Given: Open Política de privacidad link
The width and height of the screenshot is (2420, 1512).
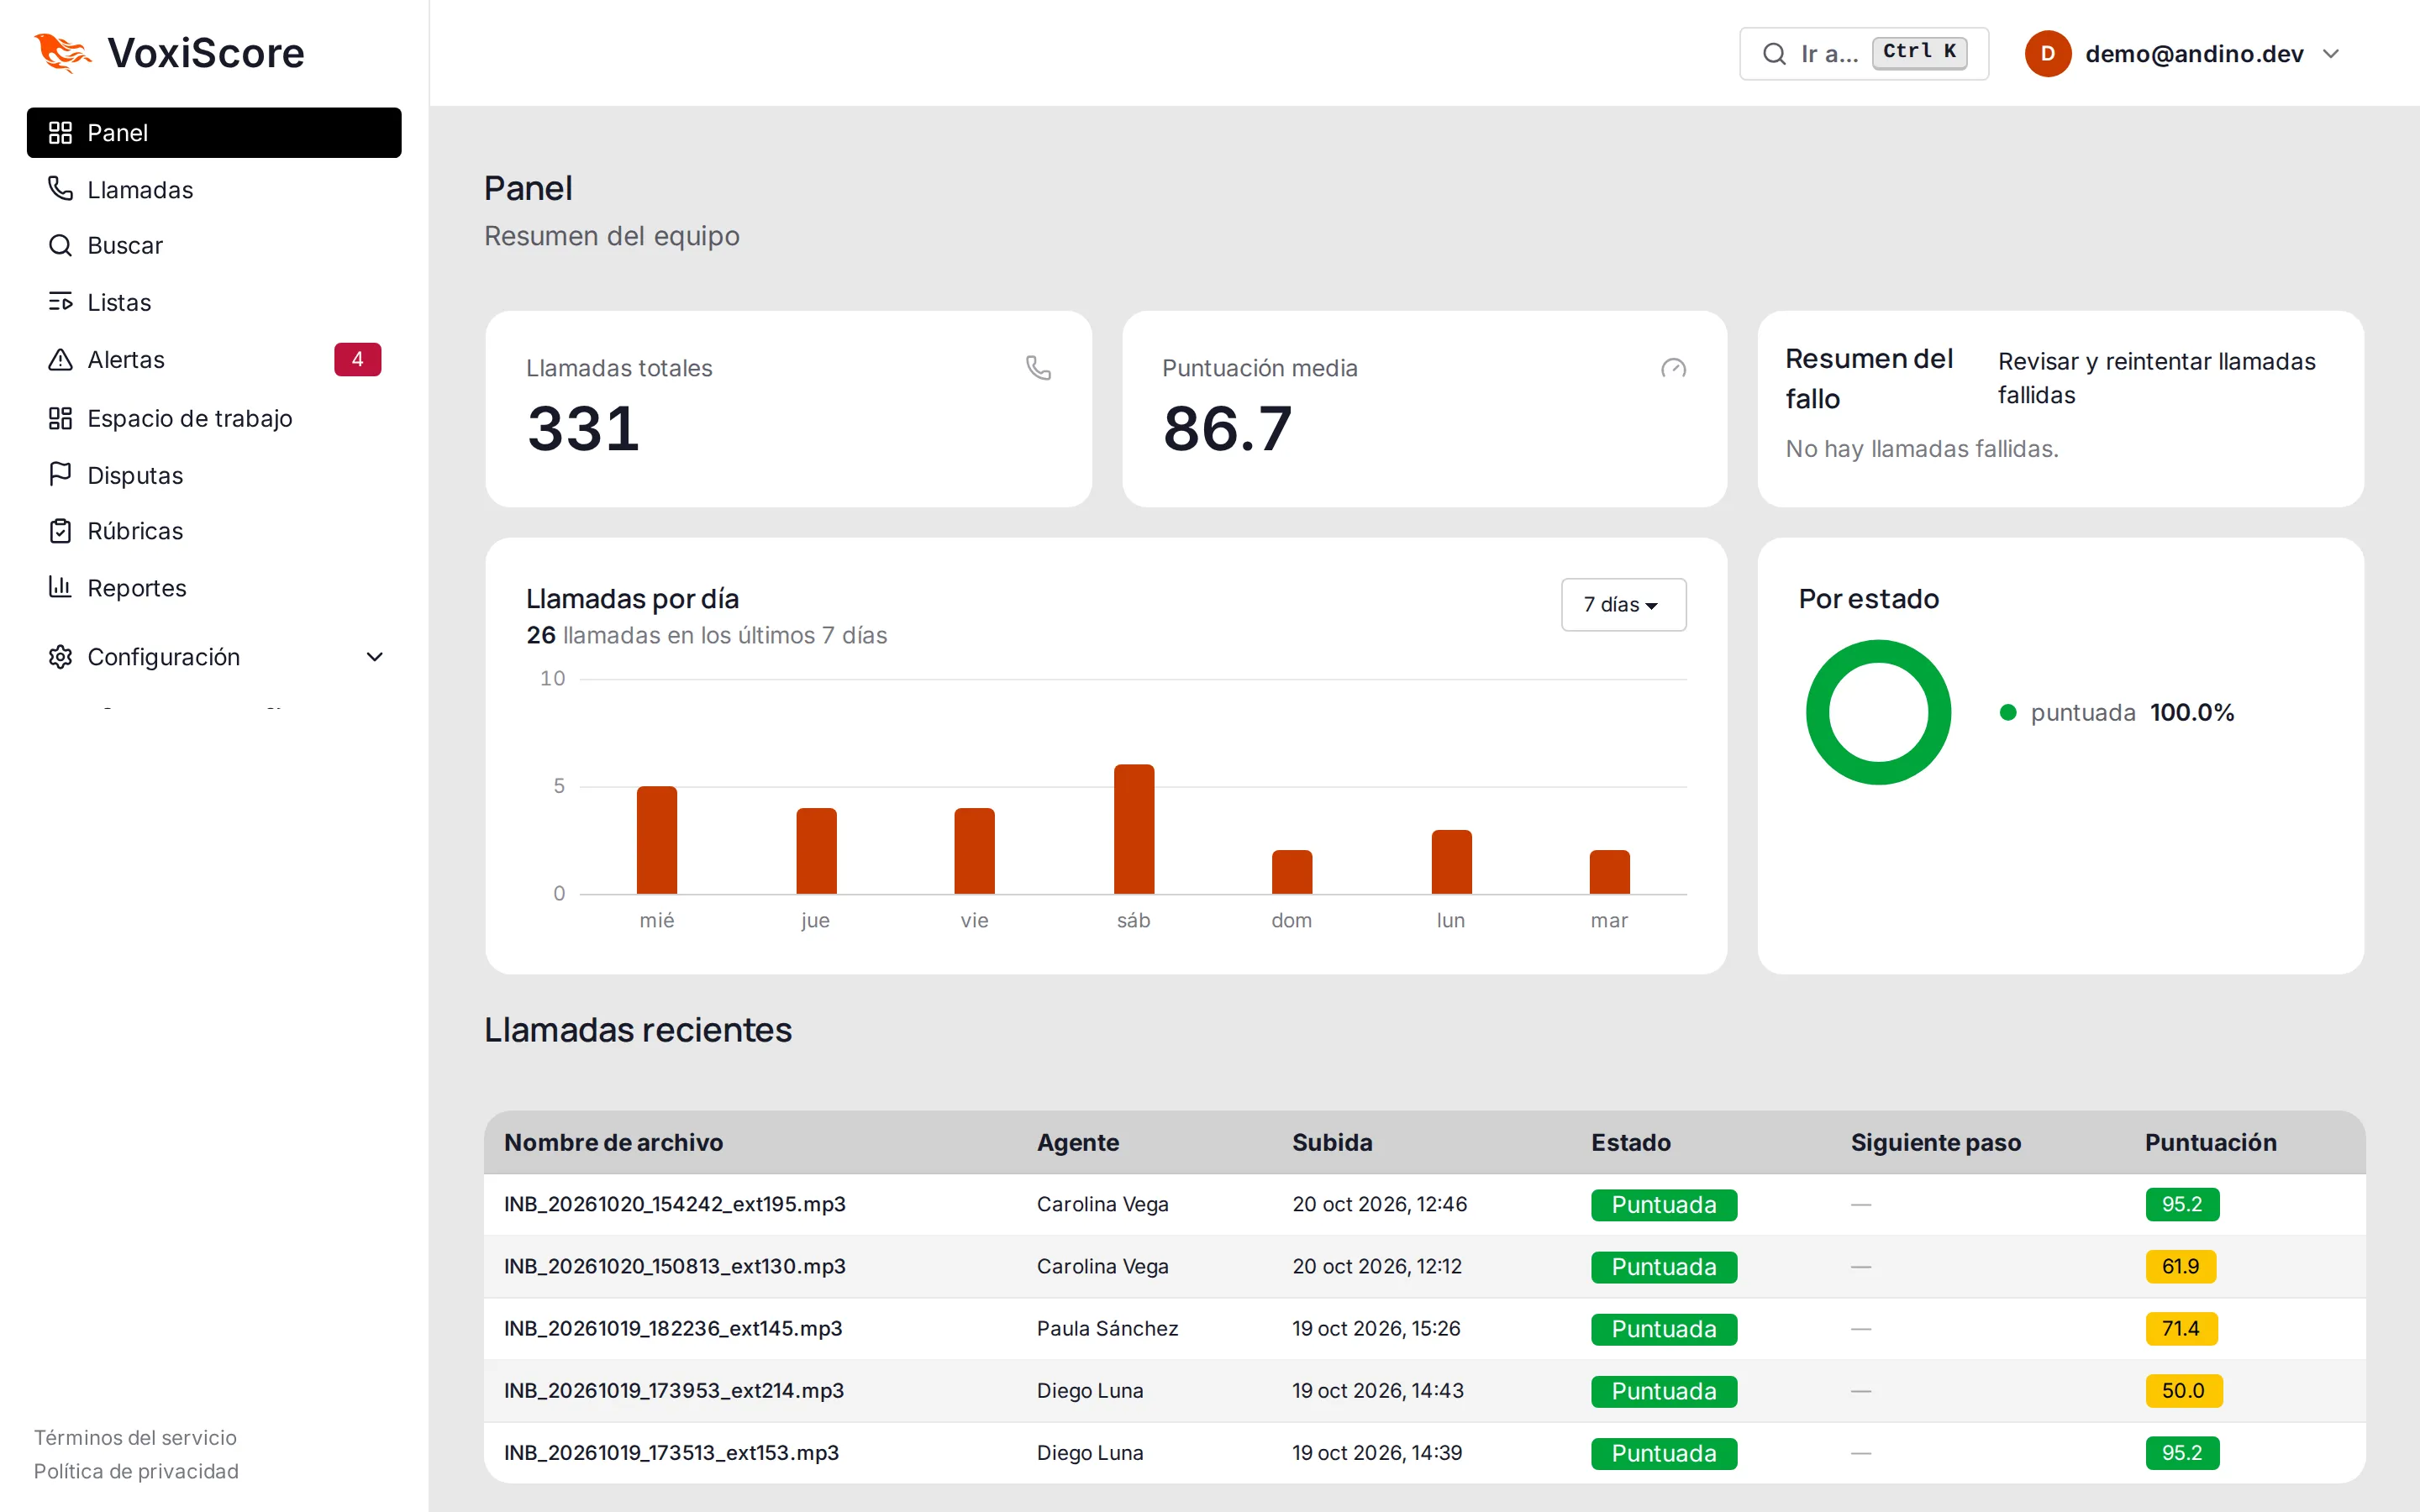Looking at the screenshot, I should (x=136, y=1471).
